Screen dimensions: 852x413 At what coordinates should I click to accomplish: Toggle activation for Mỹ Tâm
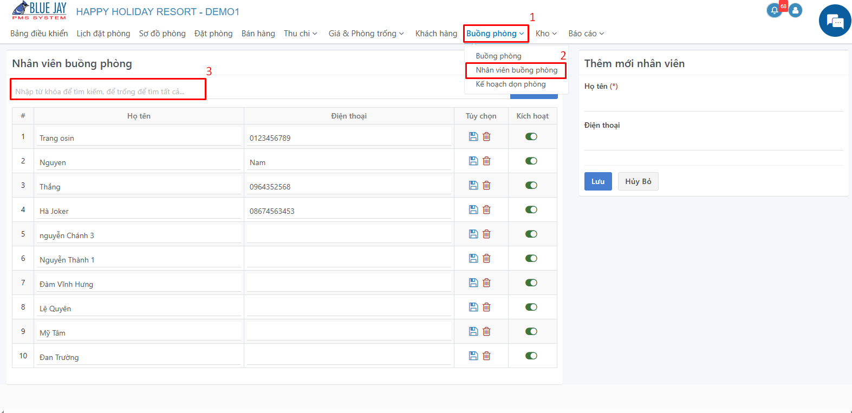click(531, 331)
